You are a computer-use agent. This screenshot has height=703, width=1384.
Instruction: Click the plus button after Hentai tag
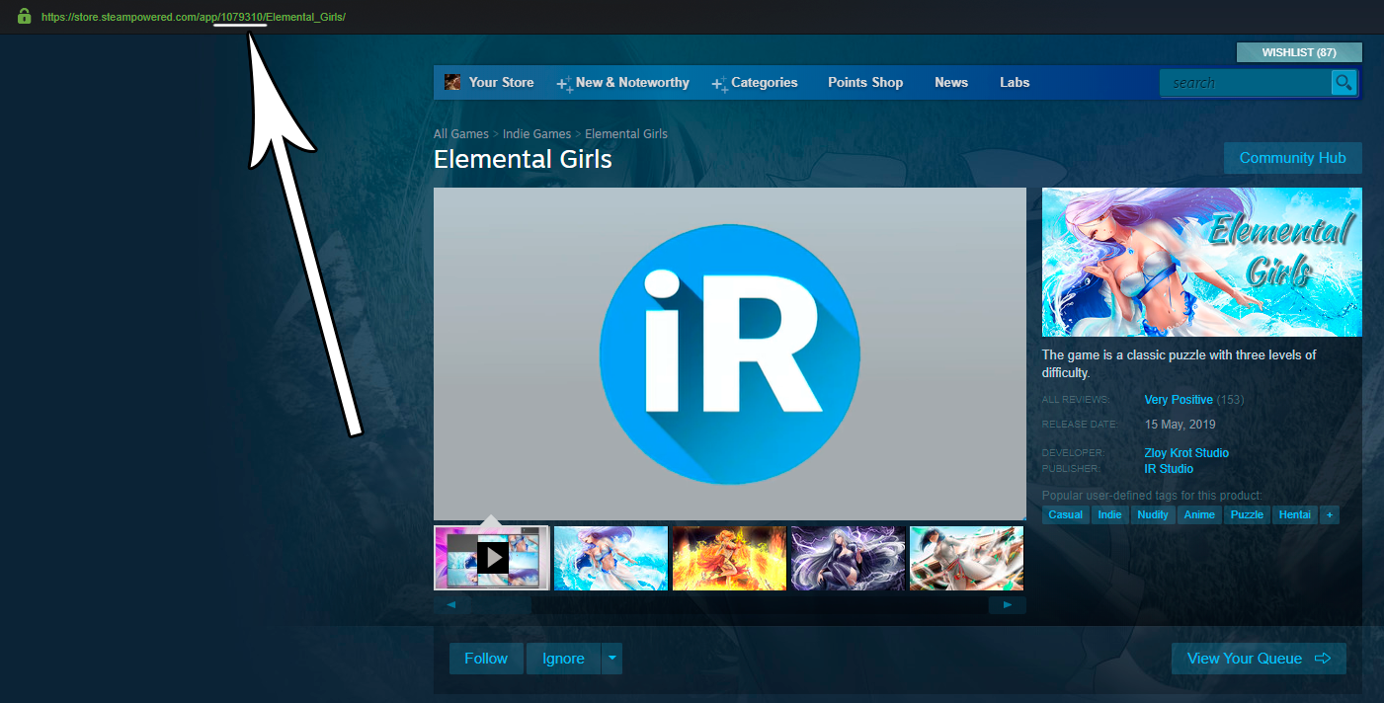pyautogui.click(x=1330, y=514)
